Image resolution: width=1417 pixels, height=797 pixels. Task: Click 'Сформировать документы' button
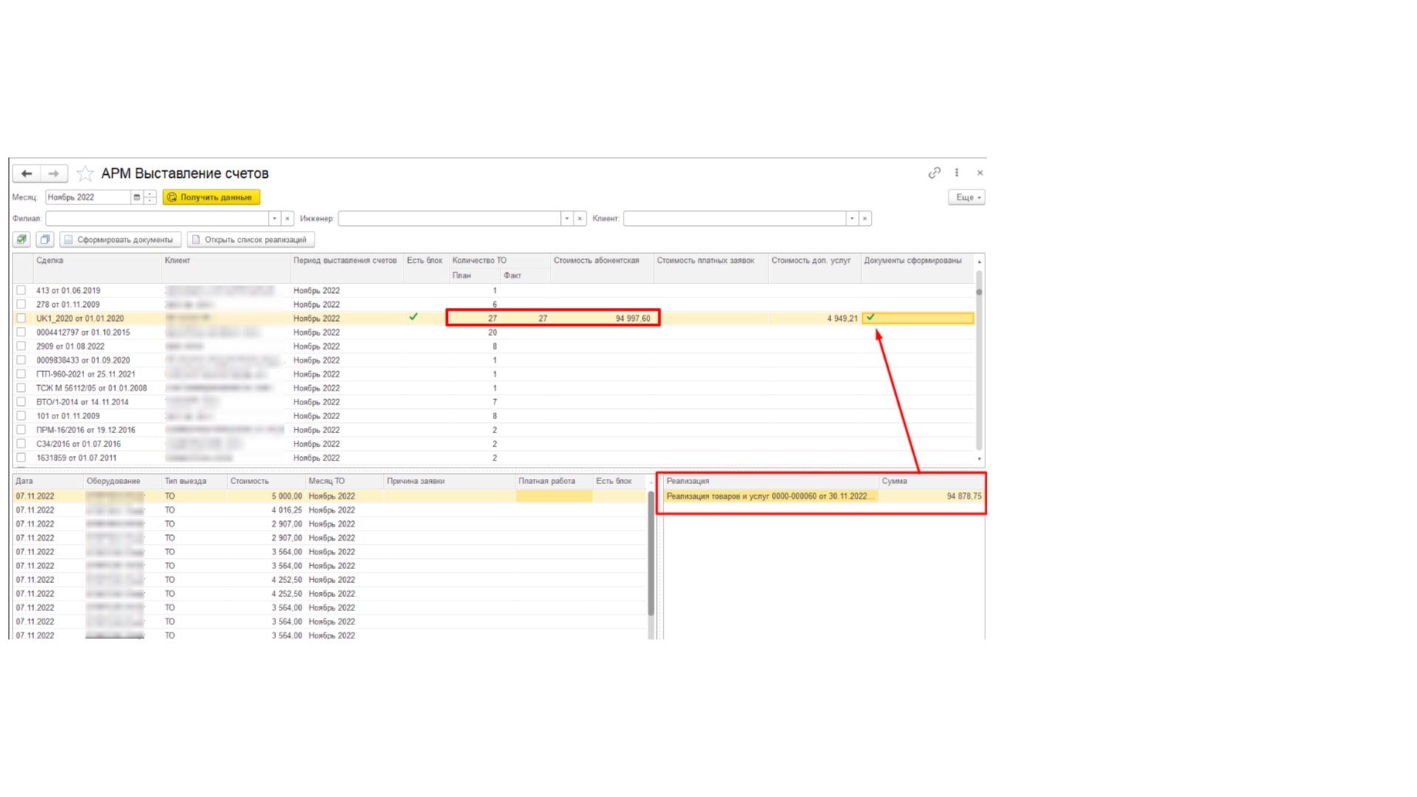(120, 240)
